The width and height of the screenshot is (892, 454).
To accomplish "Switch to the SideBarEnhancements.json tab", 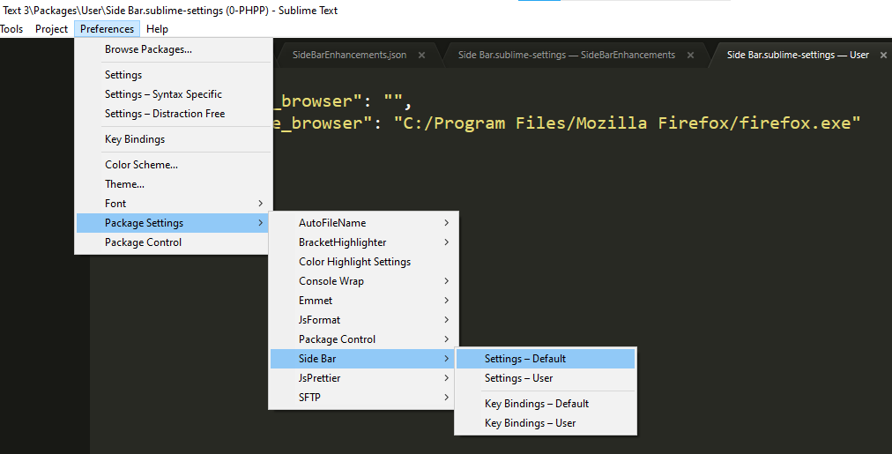I will (349, 55).
